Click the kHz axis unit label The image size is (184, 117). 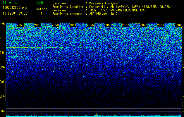point(3,24)
